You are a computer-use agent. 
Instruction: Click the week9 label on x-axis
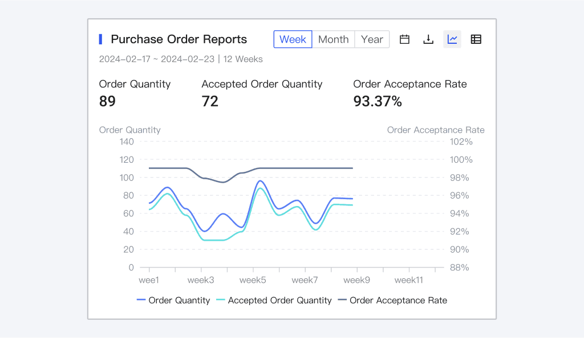pos(357,280)
